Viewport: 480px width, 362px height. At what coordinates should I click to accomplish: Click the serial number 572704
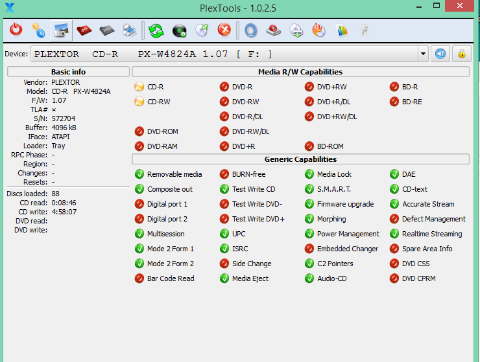click(x=64, y=119)
